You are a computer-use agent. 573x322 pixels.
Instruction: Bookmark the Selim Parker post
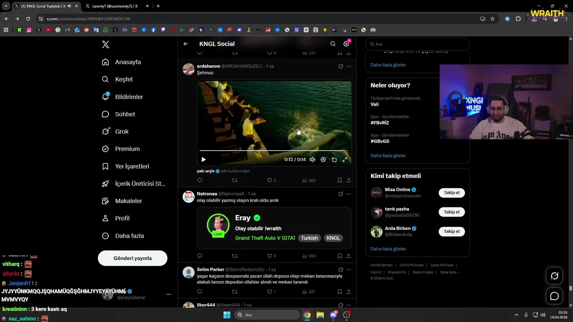340,292
